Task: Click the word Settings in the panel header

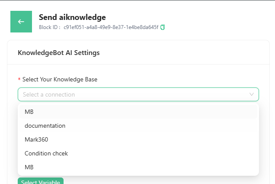Action: (x=87, y=53)
